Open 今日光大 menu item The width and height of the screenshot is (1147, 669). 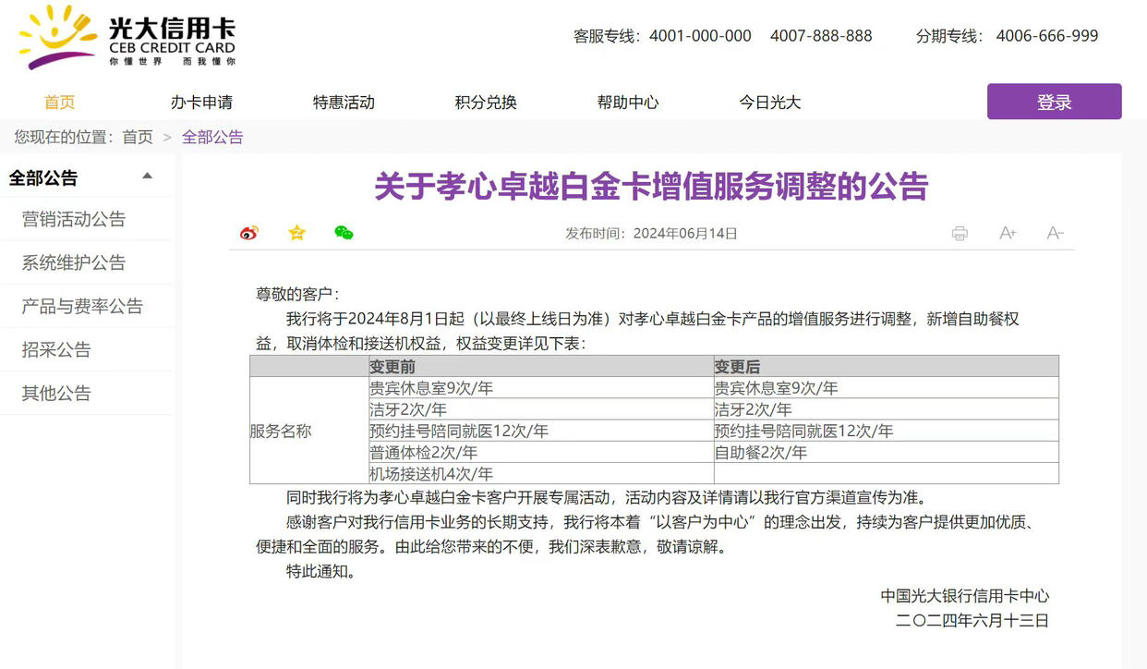770,103
